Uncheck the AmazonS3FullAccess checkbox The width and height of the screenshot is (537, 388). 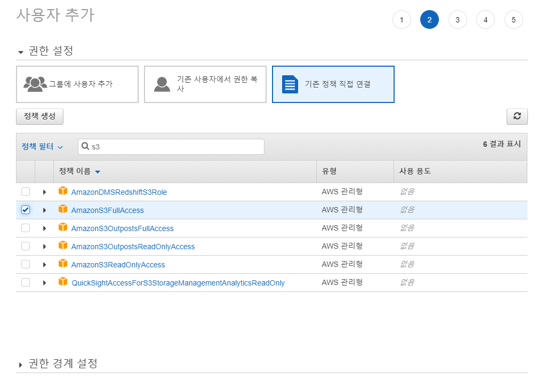pos(26,210)
